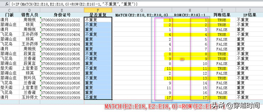Select highlighted 4 in the MATCH column
This screenshot has width=263, height=112.
pyautogui.click(x=142, y=35)
